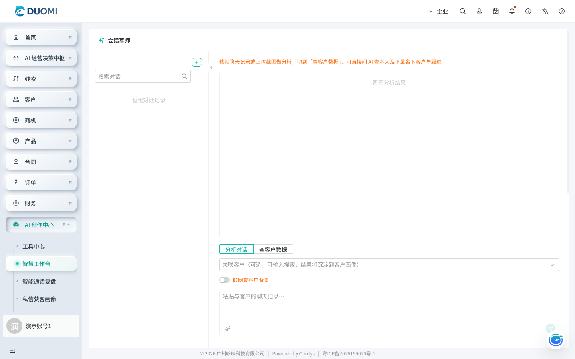
Task: Click the magnifier in 搜索对话 box
Action: (184, 76)
